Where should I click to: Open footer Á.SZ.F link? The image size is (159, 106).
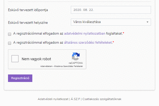click(x=75, y=99)
